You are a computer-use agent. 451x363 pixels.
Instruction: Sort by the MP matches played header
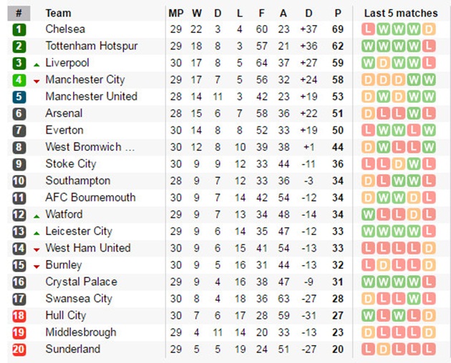pos(176,13)
